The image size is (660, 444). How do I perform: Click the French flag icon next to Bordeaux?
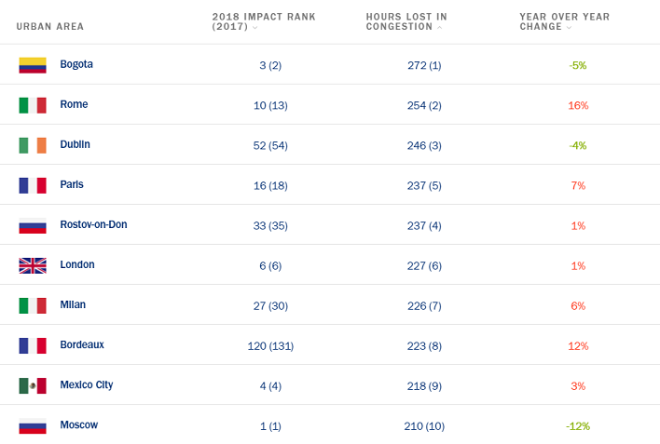click(33, 345)
